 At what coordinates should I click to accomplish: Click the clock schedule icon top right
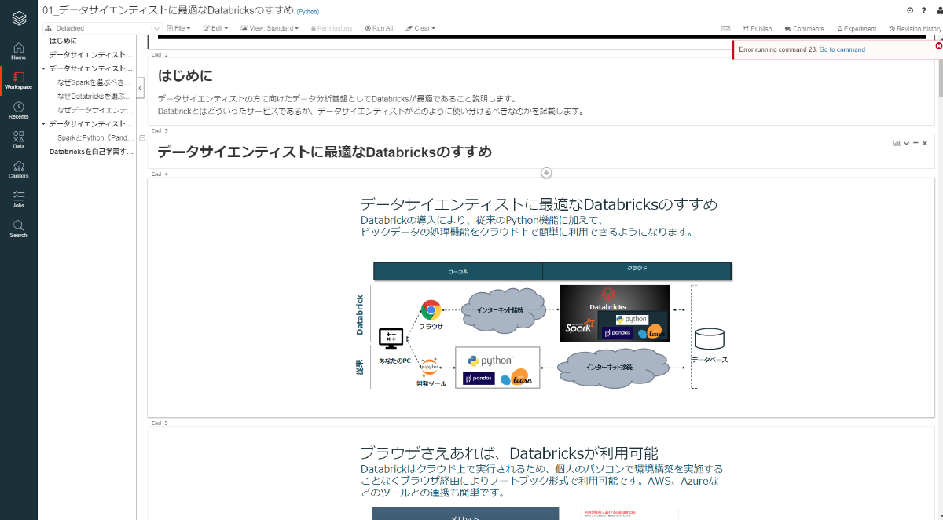[910, 10]
